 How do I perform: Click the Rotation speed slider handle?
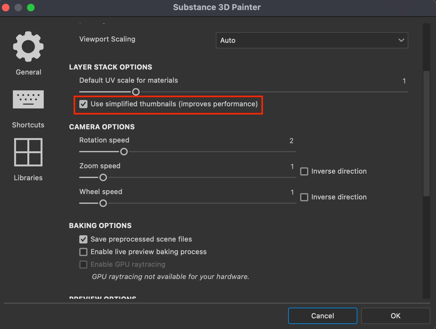(x=124, y=152)
